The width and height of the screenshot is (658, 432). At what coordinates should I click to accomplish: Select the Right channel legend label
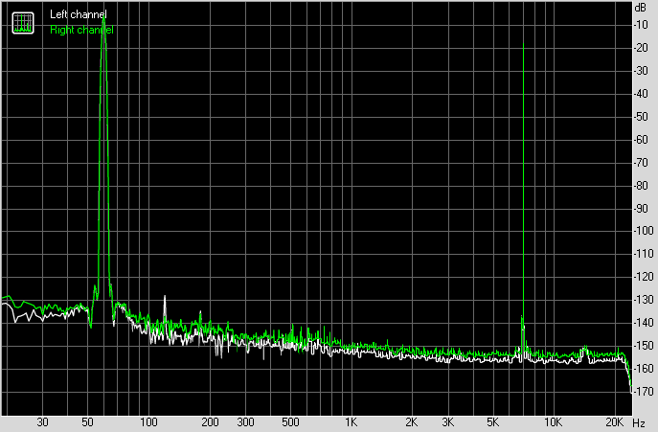(80, 30)
